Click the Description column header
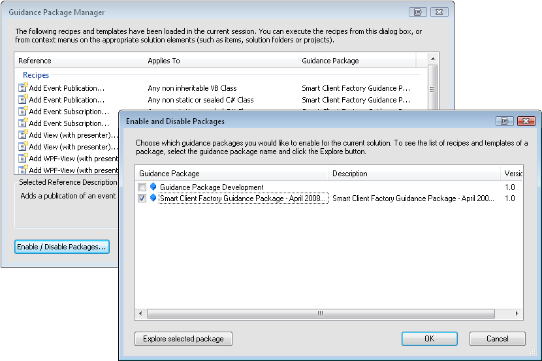This screenshot has width=542, height=361. point(414,174)
